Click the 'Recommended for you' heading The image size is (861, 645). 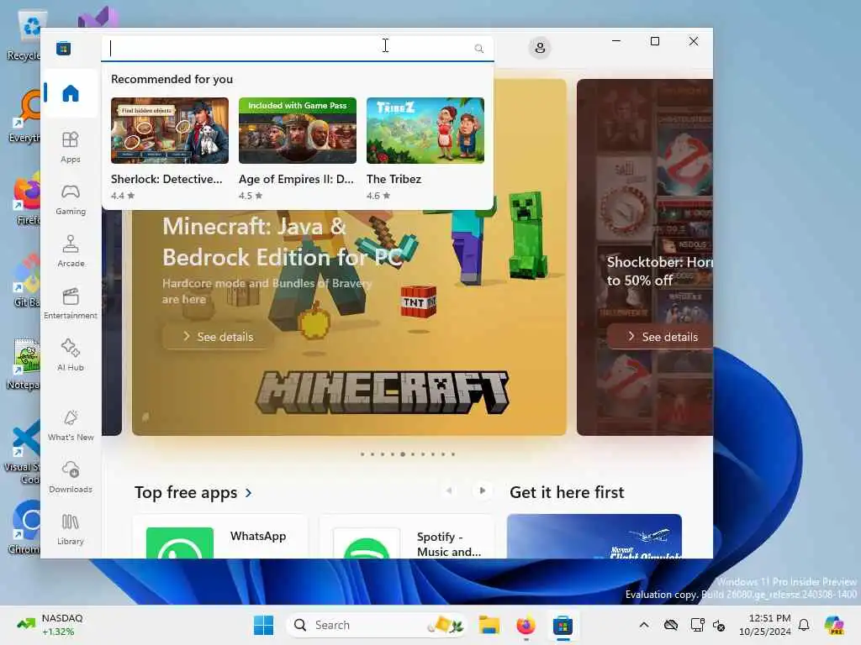coord(172,79)
